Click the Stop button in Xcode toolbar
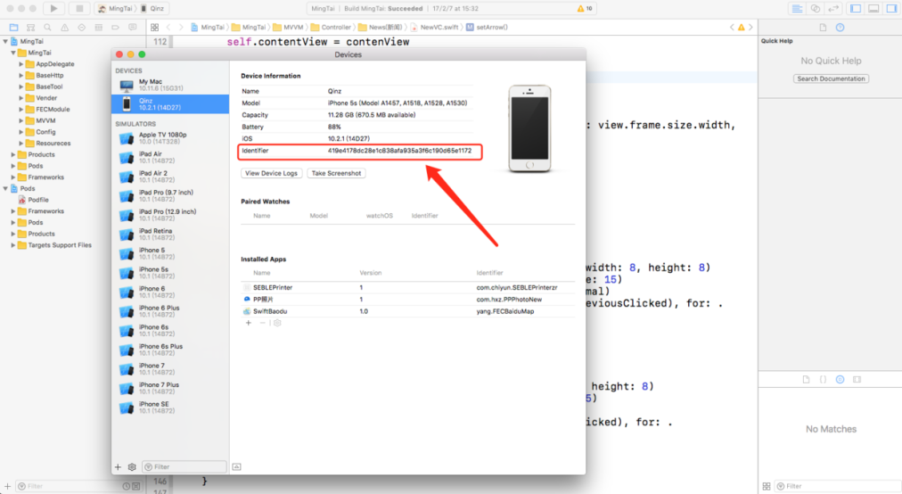Viewport: 902px width, 494px height. 79,9
